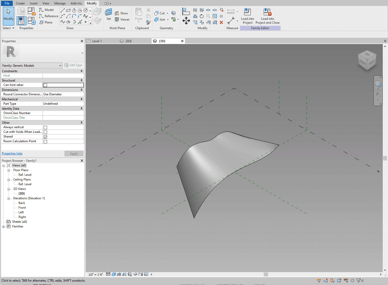
Task: Click the Rotate tool in Modify panel
Action: pyautogui.click(x=202, y=16)
